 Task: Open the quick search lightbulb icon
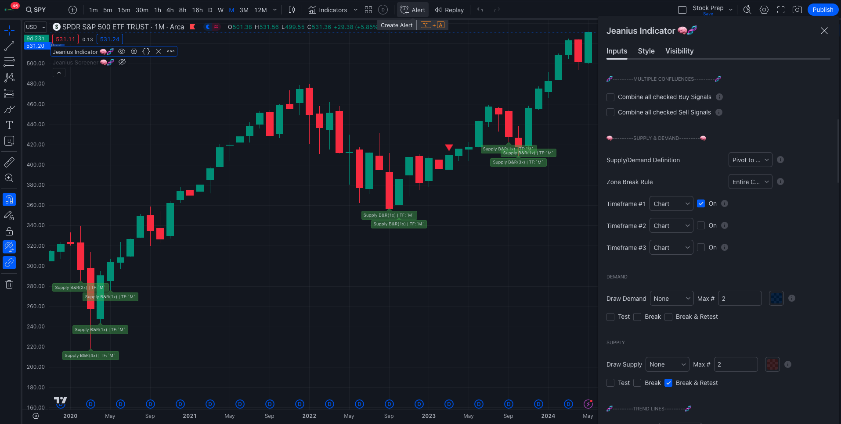coord(747,10)
